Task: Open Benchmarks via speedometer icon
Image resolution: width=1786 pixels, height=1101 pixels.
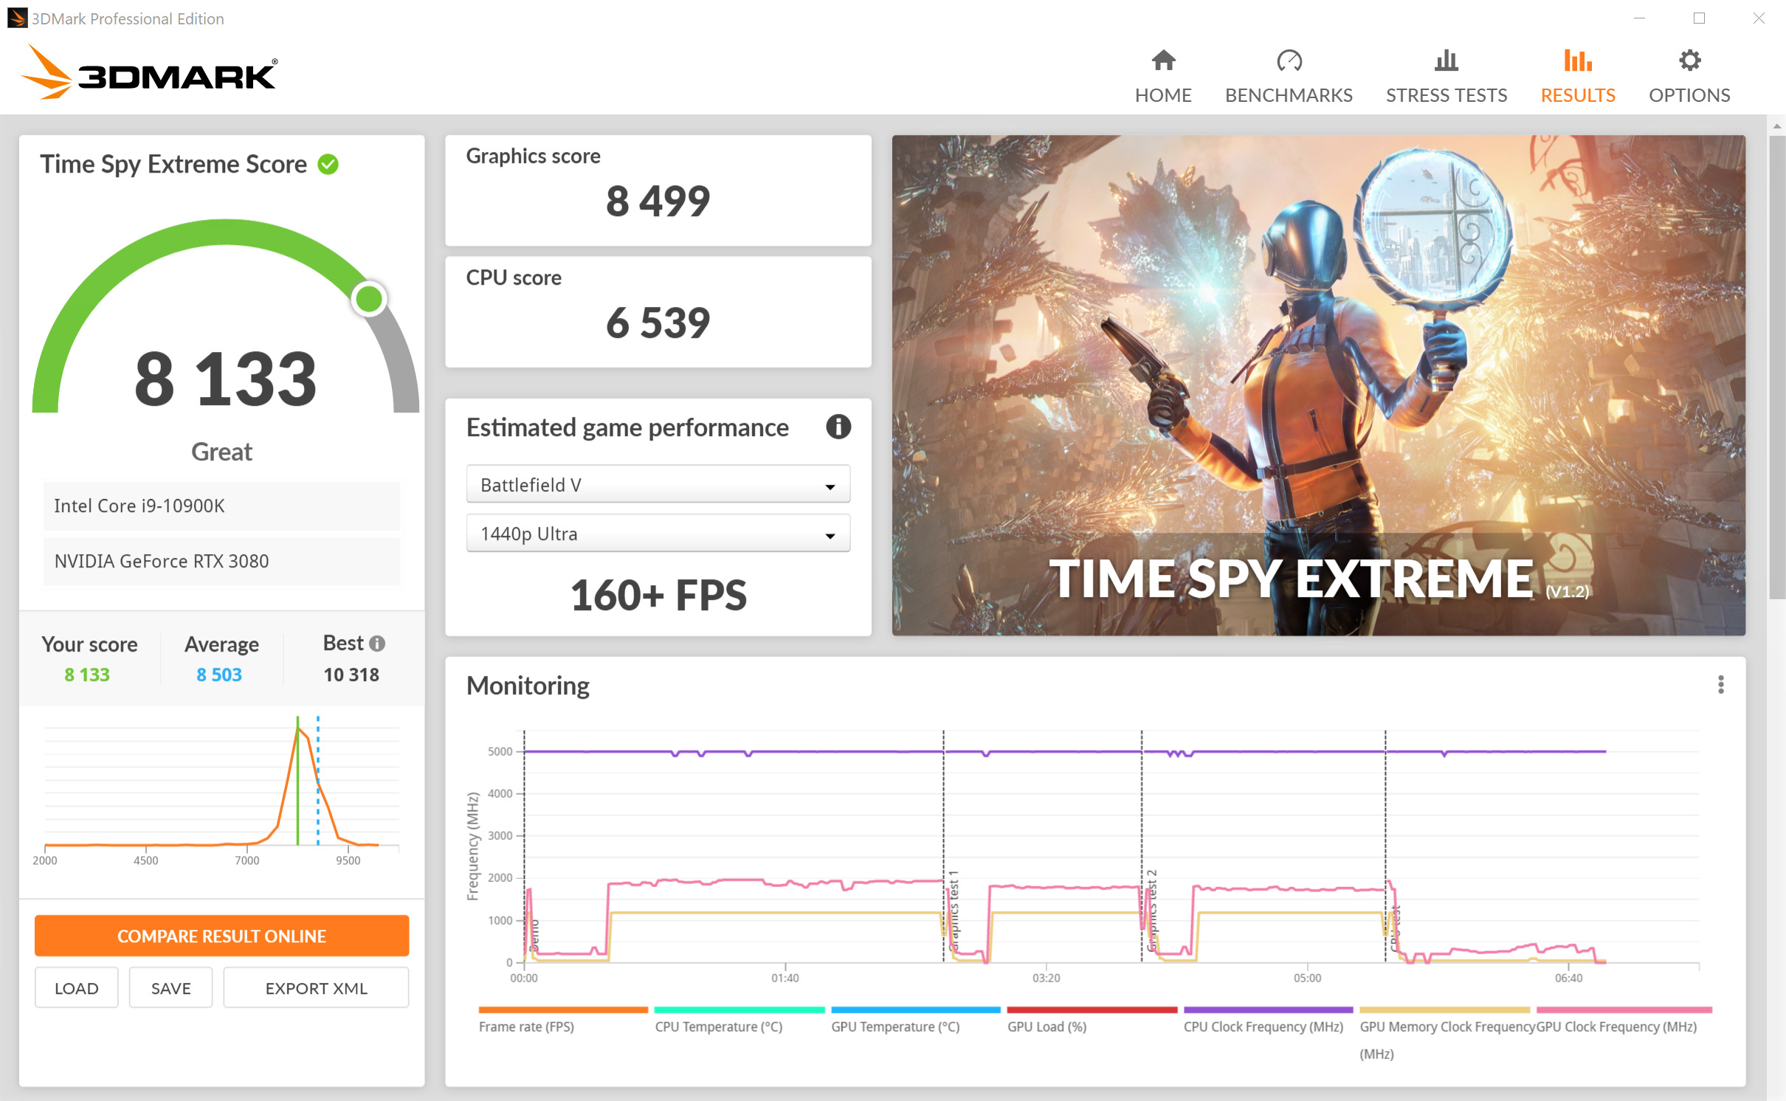Action: [x=1289, y=61]
